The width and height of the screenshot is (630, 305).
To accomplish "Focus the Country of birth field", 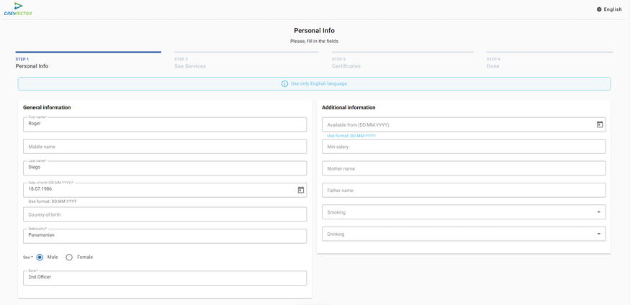I will pyautogui.click(x=164, y=214).
